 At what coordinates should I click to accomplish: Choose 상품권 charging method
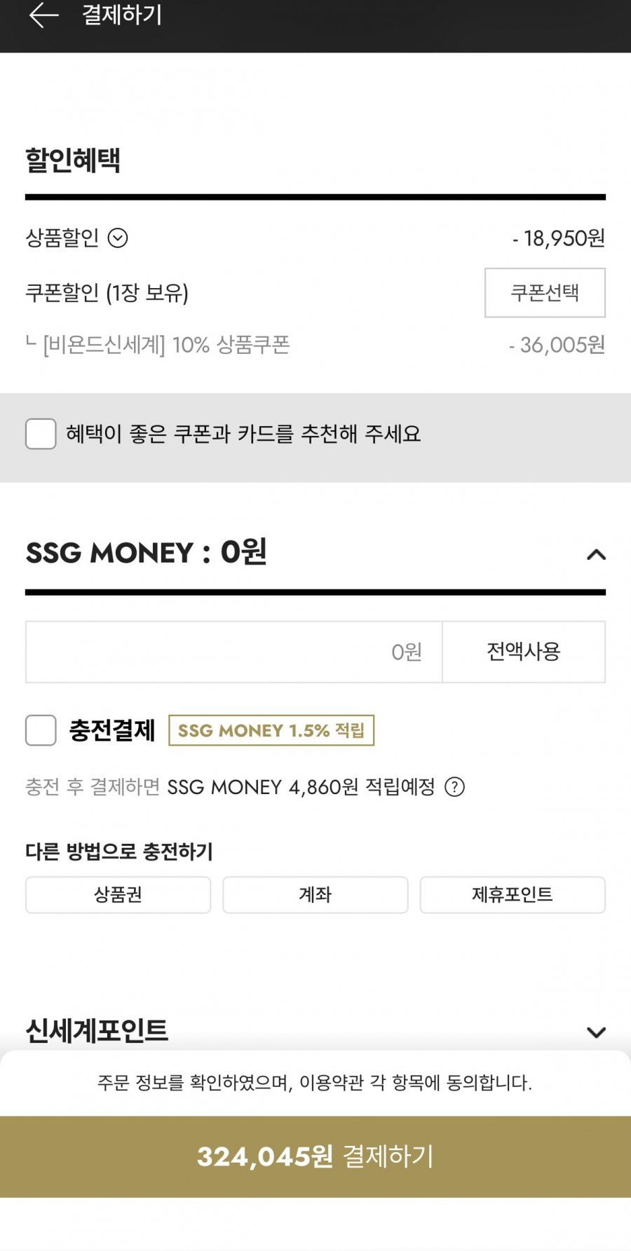(118, 895)
